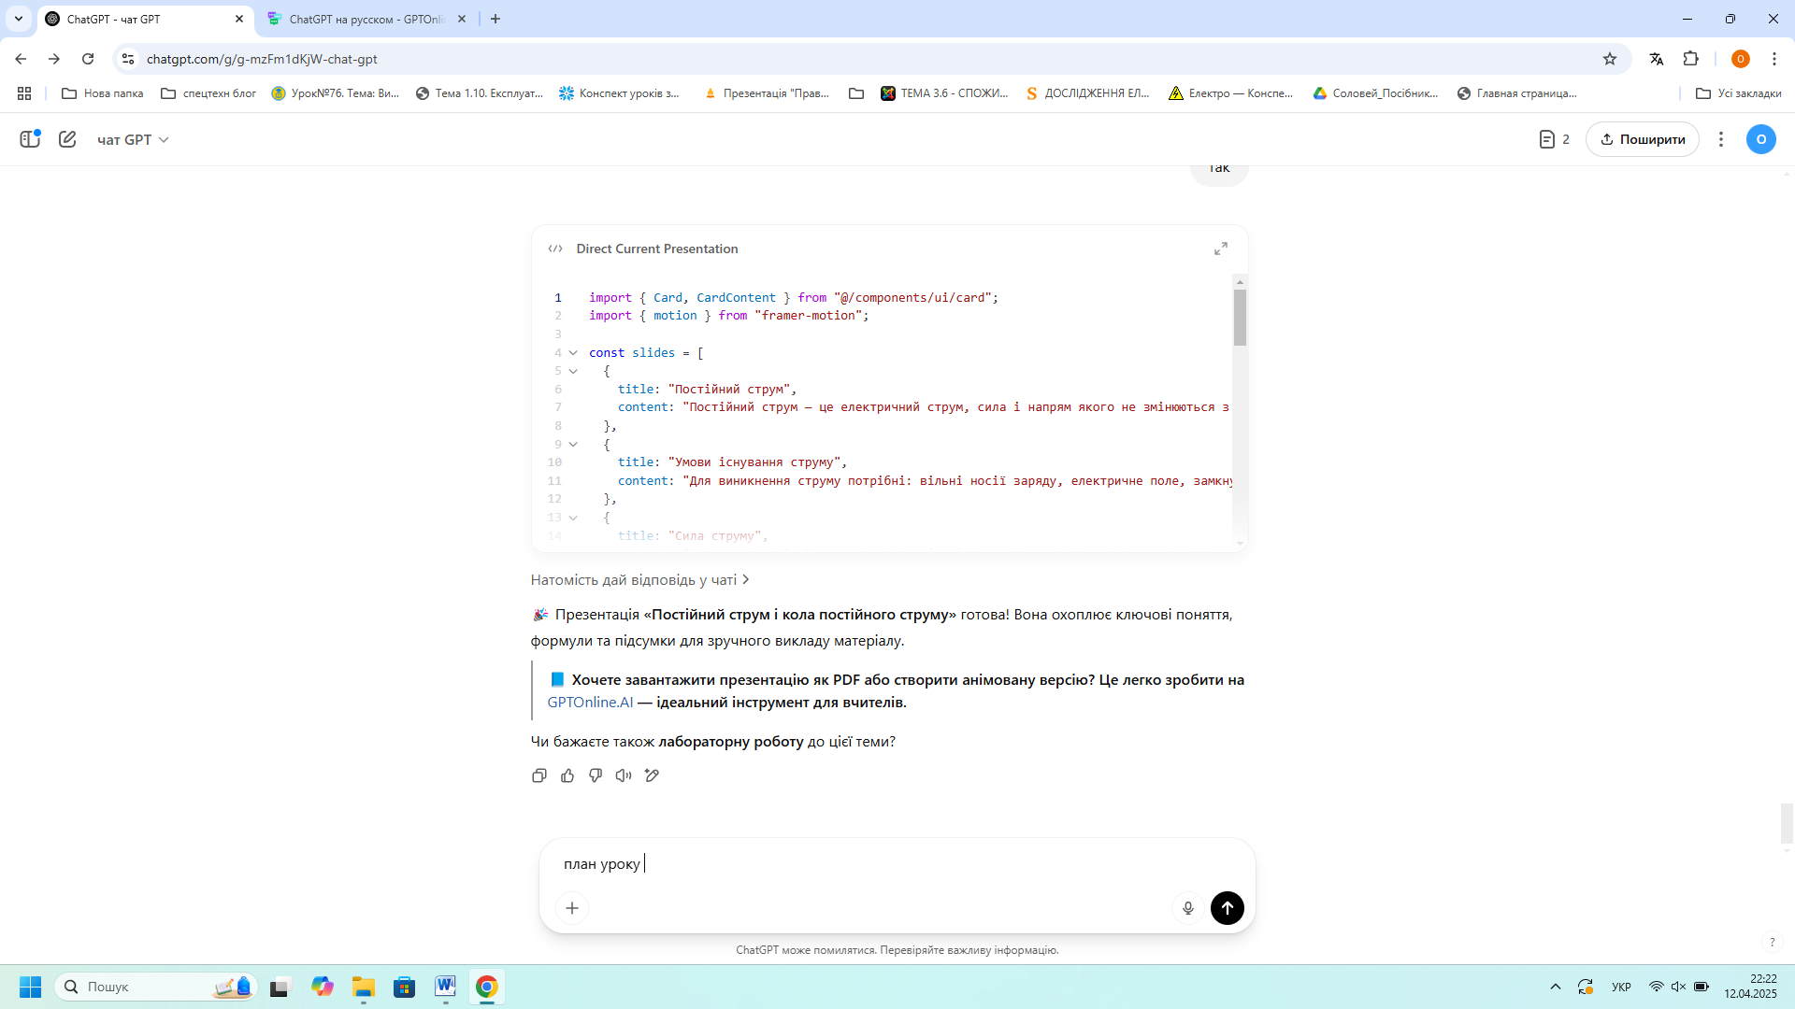Open Chrome's three-dot menu
The image size is (1795, 1009).
coord(1774,59)
